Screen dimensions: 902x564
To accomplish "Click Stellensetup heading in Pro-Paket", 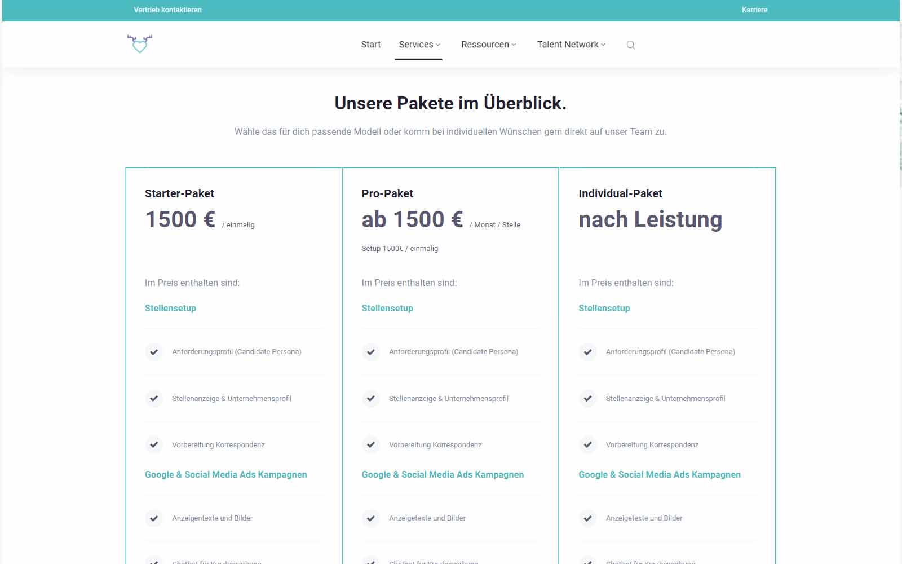I will click(x=387, y=308).
